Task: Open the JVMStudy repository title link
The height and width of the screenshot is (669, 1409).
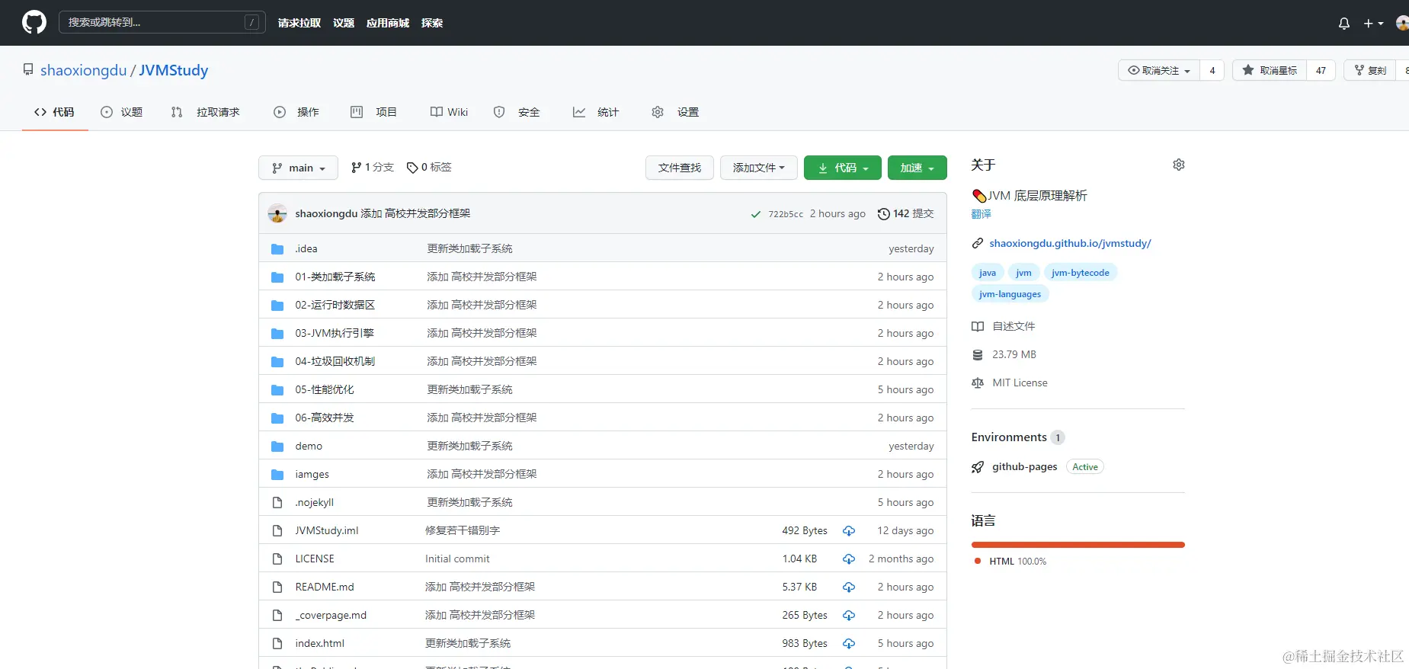Action: pos(174,70)
